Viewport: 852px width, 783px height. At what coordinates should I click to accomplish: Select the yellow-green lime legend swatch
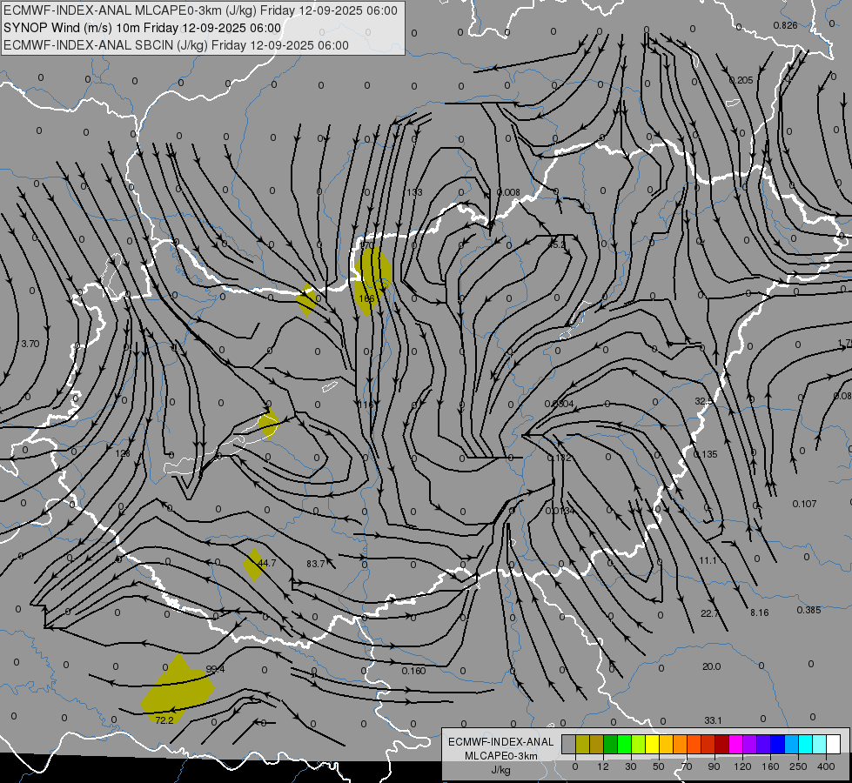coord(639,745)
